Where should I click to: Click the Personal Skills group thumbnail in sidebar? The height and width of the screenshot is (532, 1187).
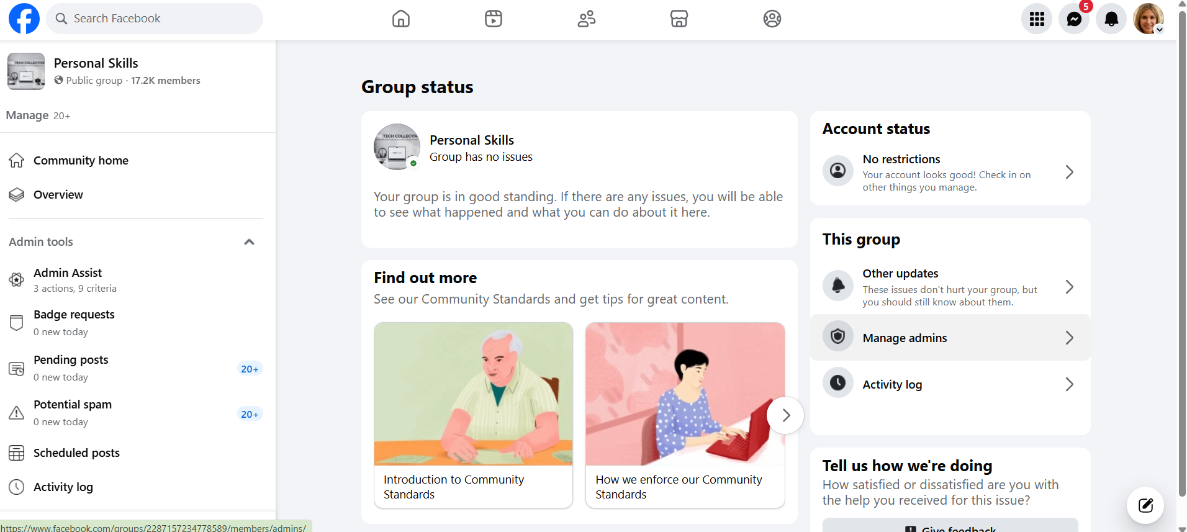(x=26, y=71)
